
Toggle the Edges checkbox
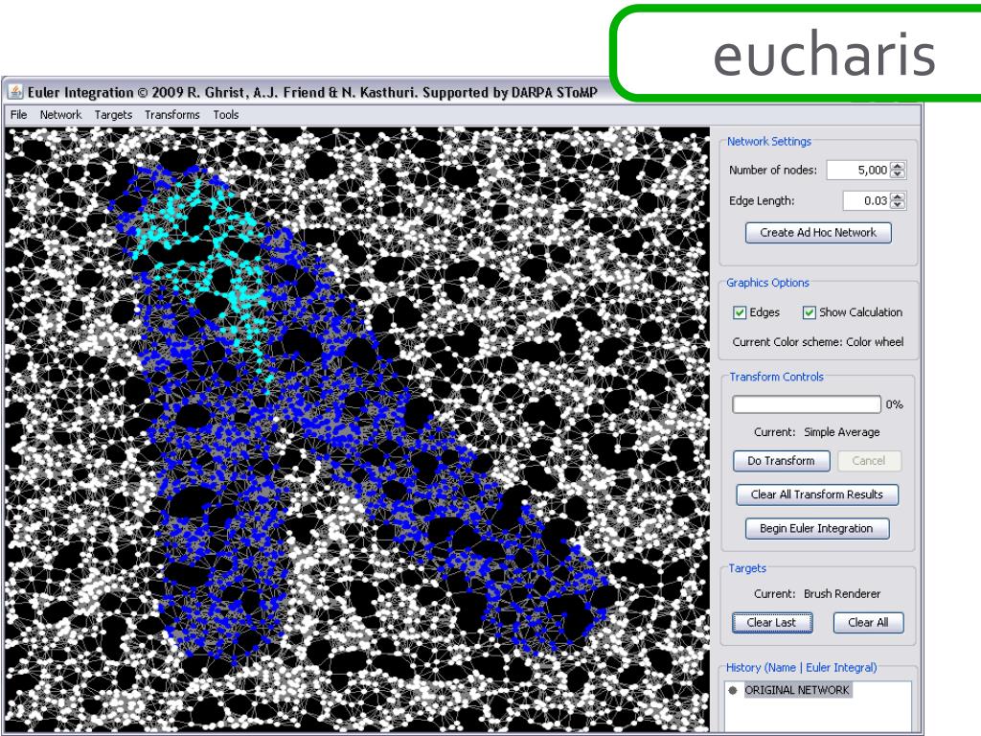click(740, 312)
